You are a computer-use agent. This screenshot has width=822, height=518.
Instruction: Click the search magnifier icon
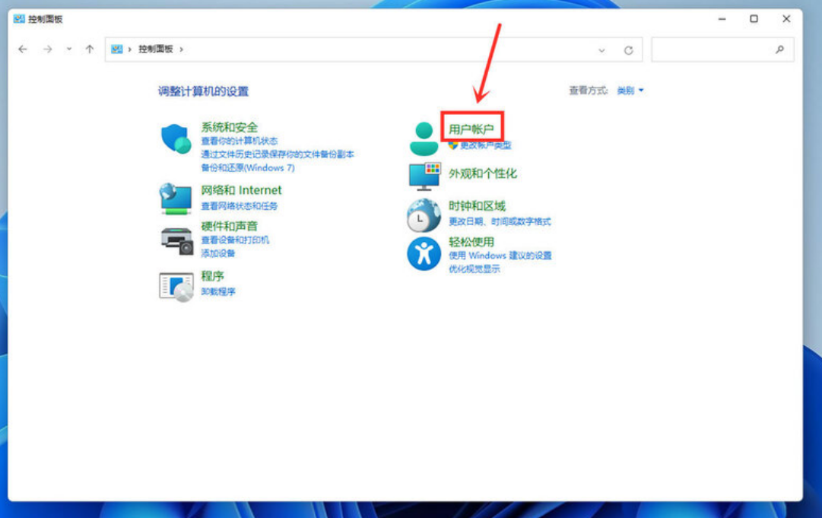779,49
